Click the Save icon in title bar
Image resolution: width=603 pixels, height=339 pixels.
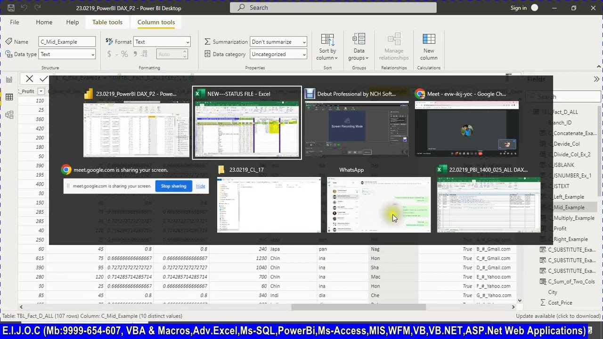click(11, 8)
